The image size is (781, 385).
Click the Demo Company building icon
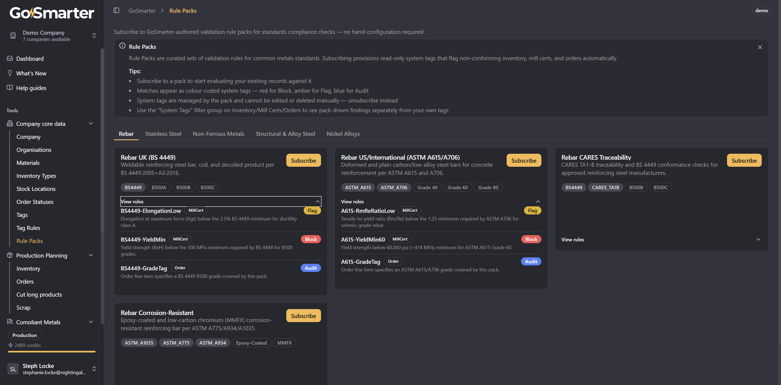pos(13,36)
